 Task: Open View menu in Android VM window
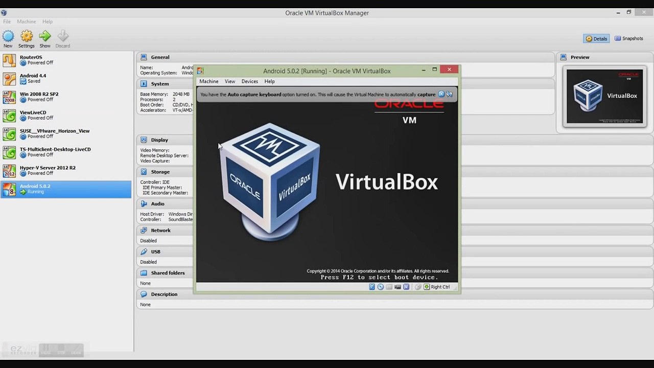(x=230, y=81)
